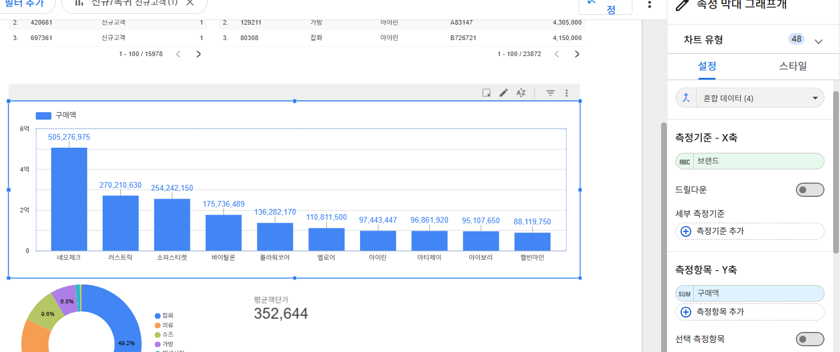The width and height of the screenshot is (840, 352).
Task: Click table cell 420661
Action: pos(41,22)
